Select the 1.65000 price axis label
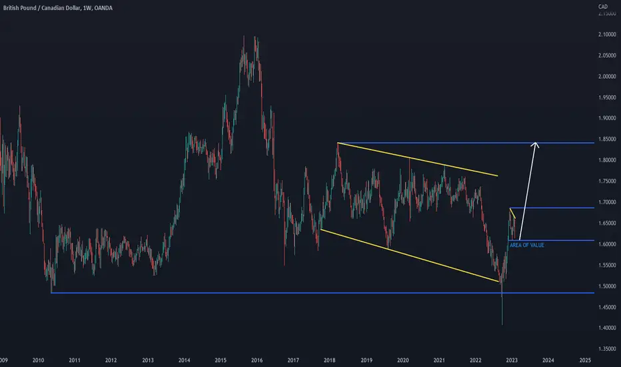 [x=607, y=224]
